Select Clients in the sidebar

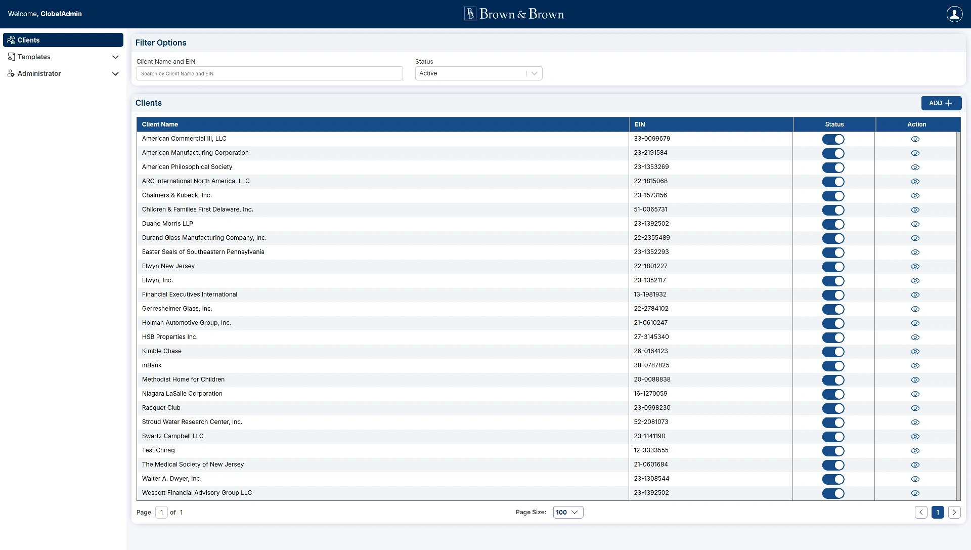(x=63, y=40)
